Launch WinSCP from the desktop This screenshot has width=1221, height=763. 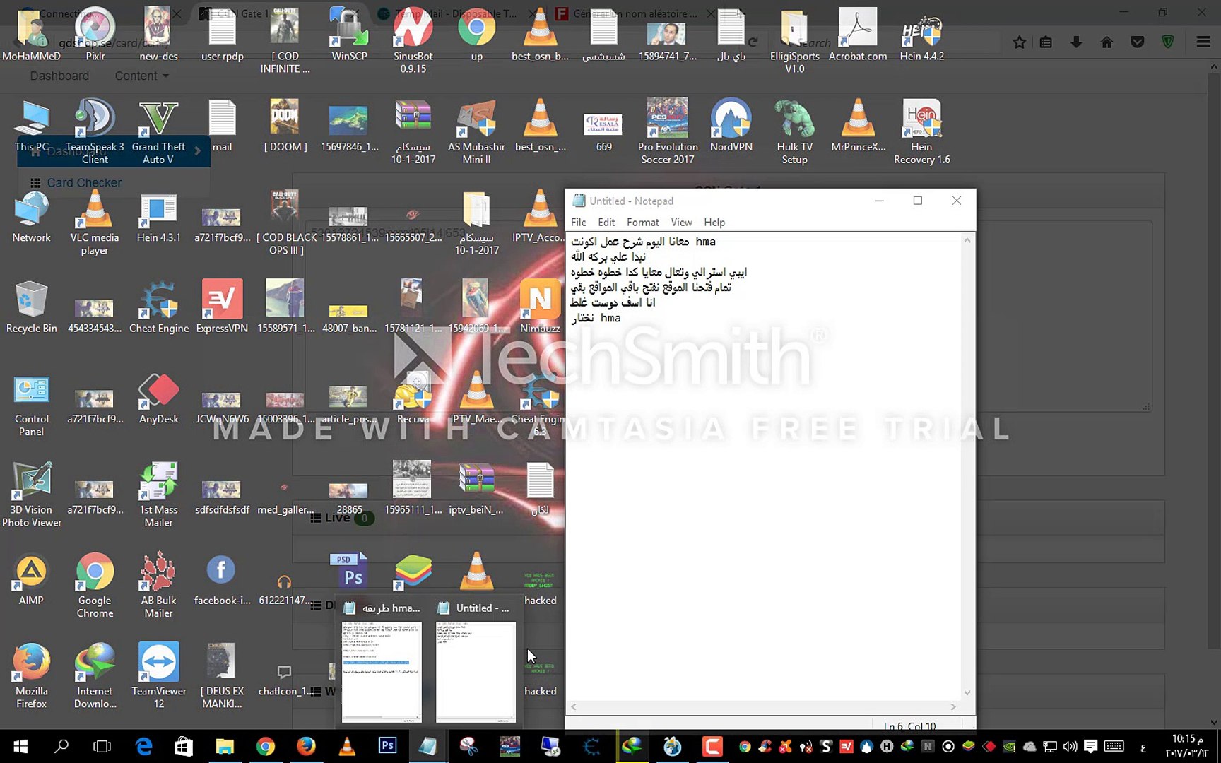(x=349, y=33)
